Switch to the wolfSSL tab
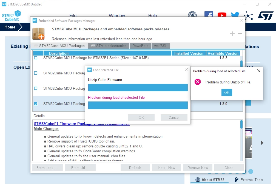Image resolution: width=276 pixels, height=189 pixels. click(x=161, y=46)
